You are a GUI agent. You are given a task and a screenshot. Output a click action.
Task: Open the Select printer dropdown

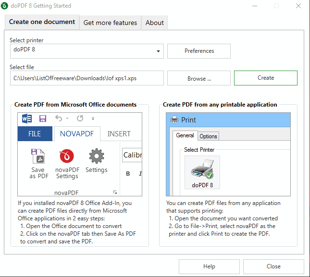pos(158,51)
